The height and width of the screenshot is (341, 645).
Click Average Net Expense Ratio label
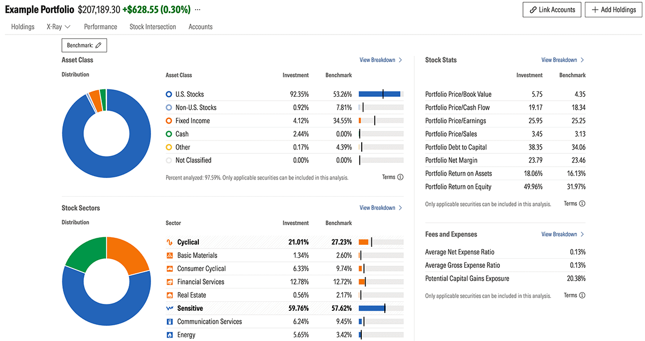click(x=460, y=252)
